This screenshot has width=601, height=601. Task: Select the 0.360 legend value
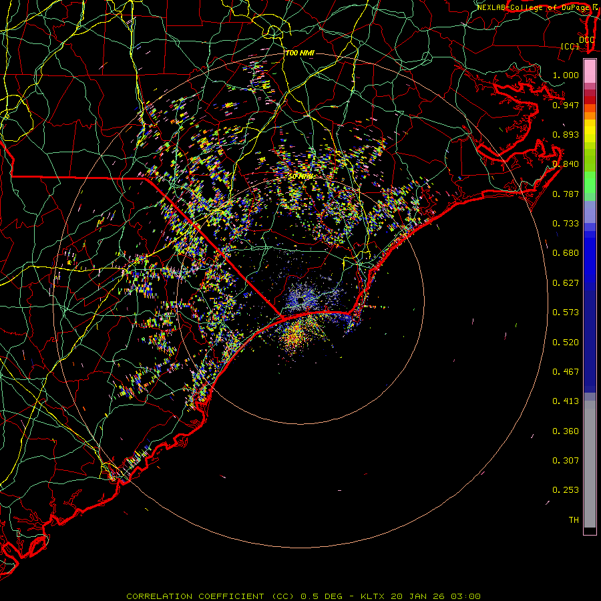click(566, 431)
